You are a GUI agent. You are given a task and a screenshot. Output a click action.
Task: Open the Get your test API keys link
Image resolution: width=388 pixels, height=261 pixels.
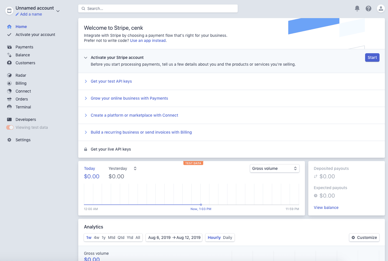111,81
